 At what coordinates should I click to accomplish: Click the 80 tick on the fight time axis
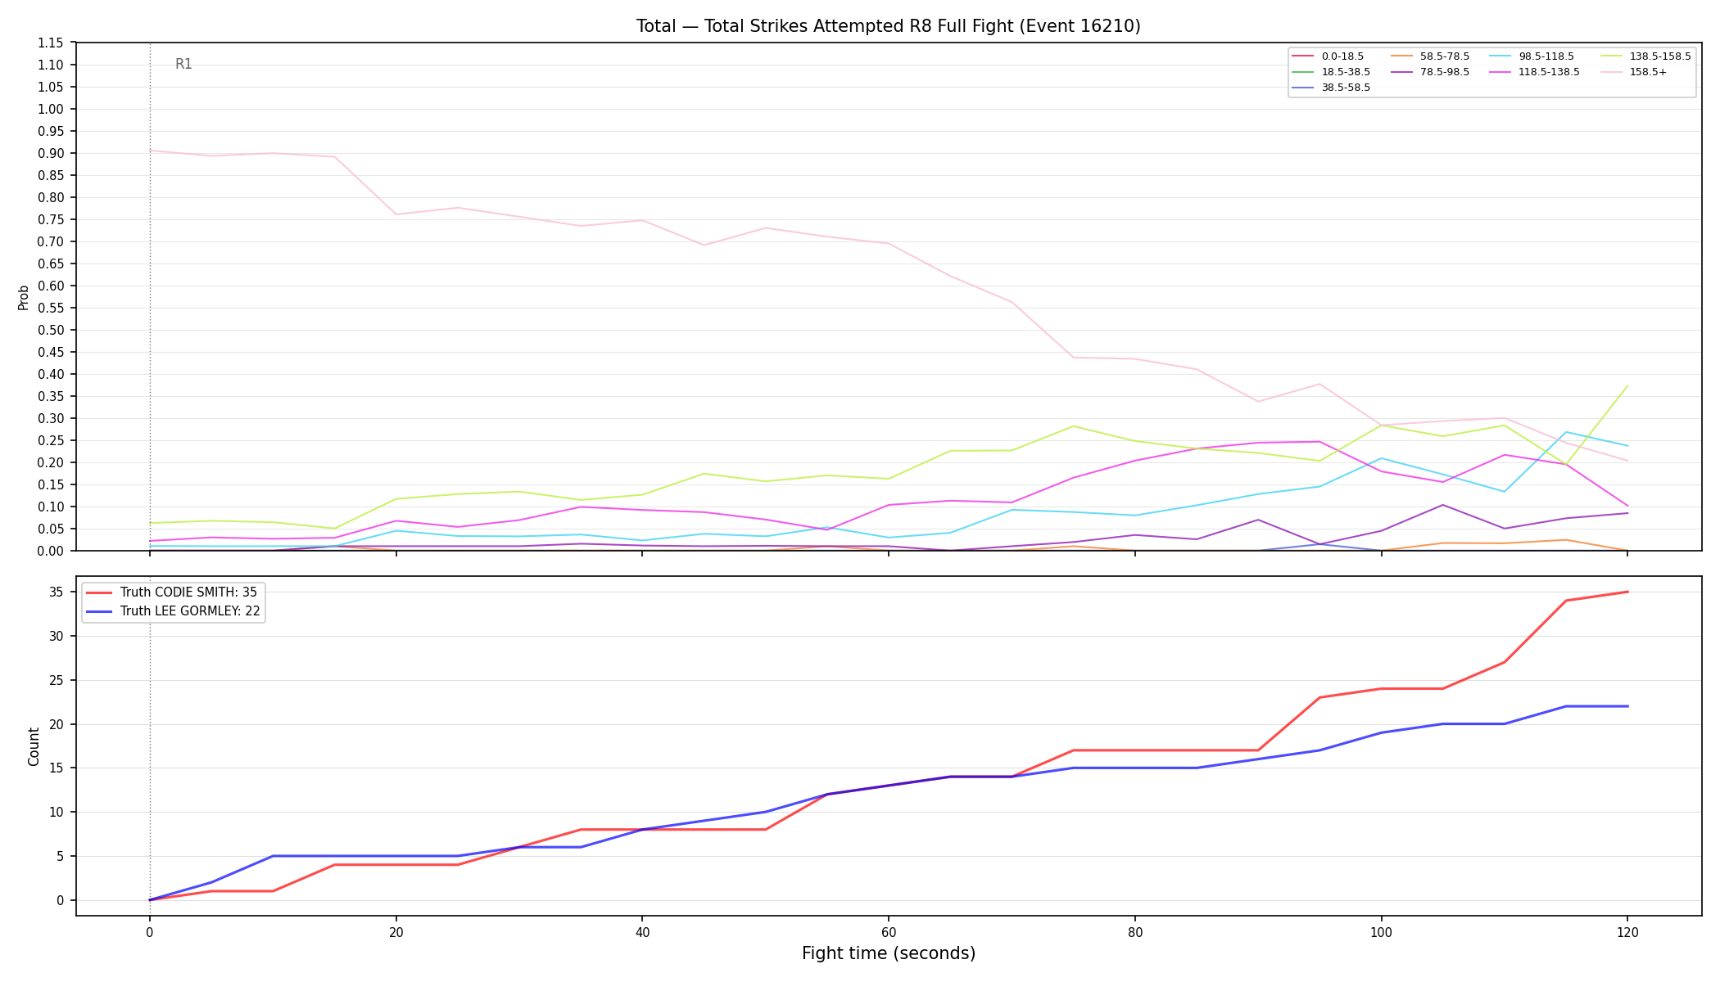tap(1135, 931)
